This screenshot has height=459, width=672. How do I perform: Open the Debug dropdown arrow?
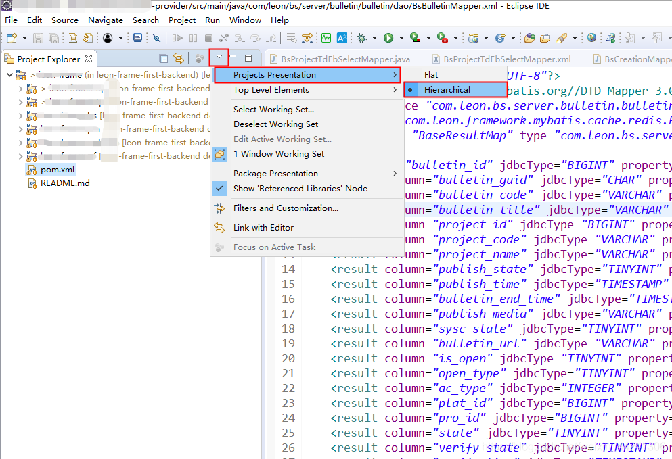click(x=374, y=38)
